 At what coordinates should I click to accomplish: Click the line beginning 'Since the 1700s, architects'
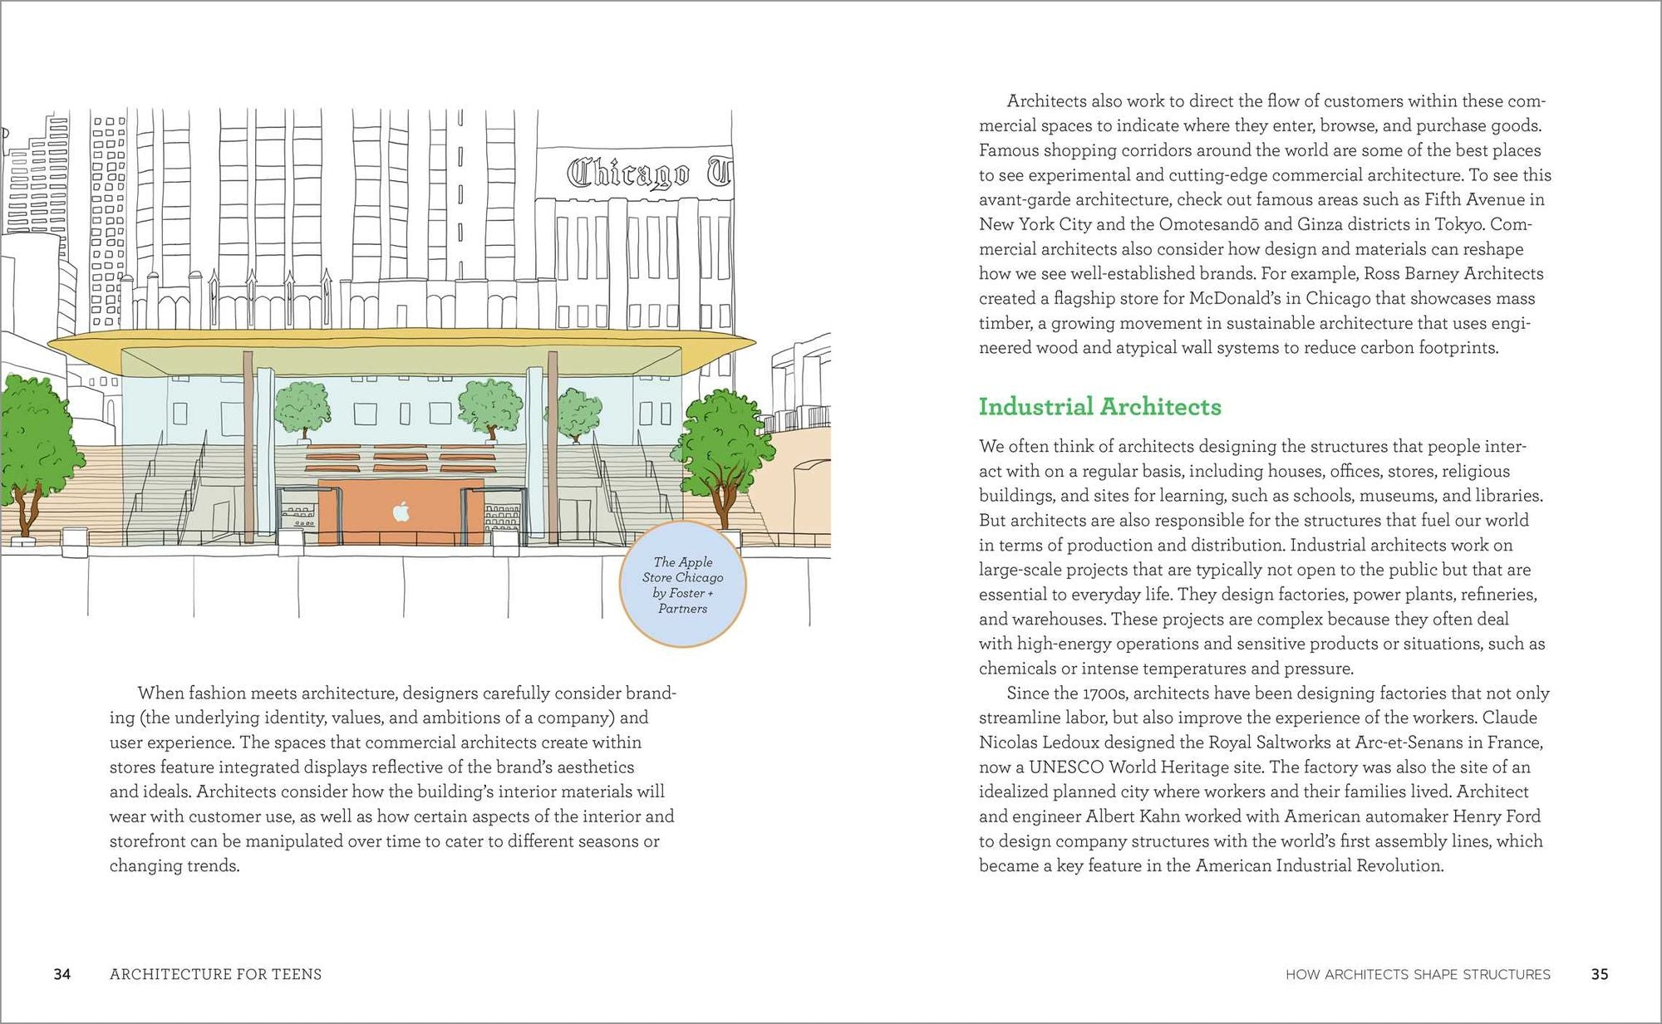tap(1278, 693)
